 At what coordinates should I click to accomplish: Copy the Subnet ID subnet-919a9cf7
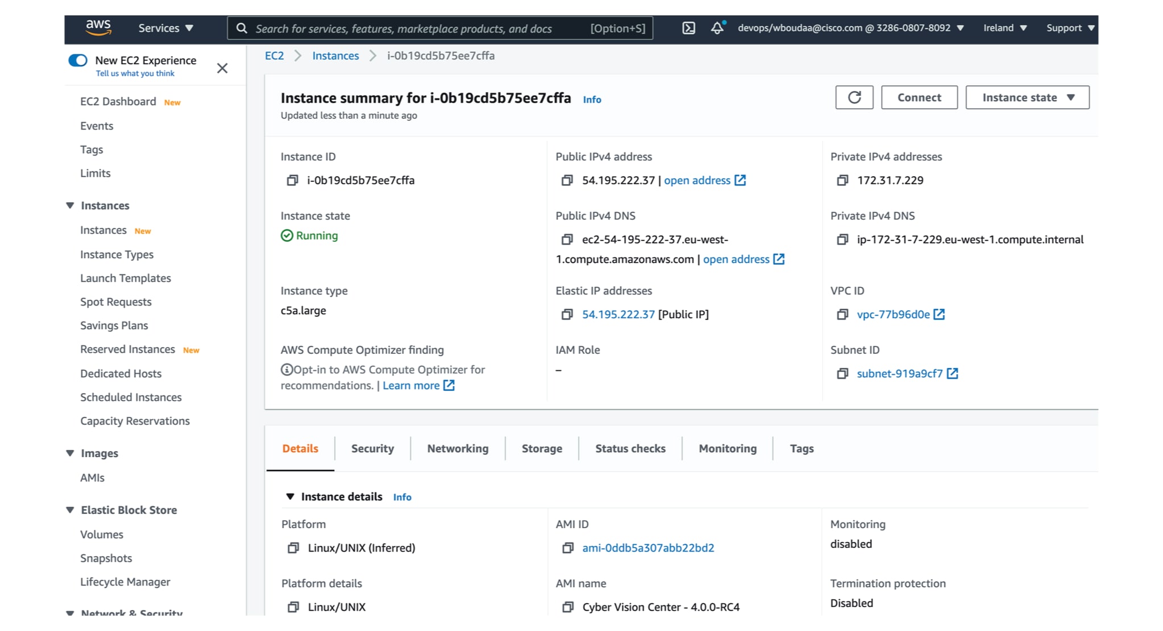842,373
